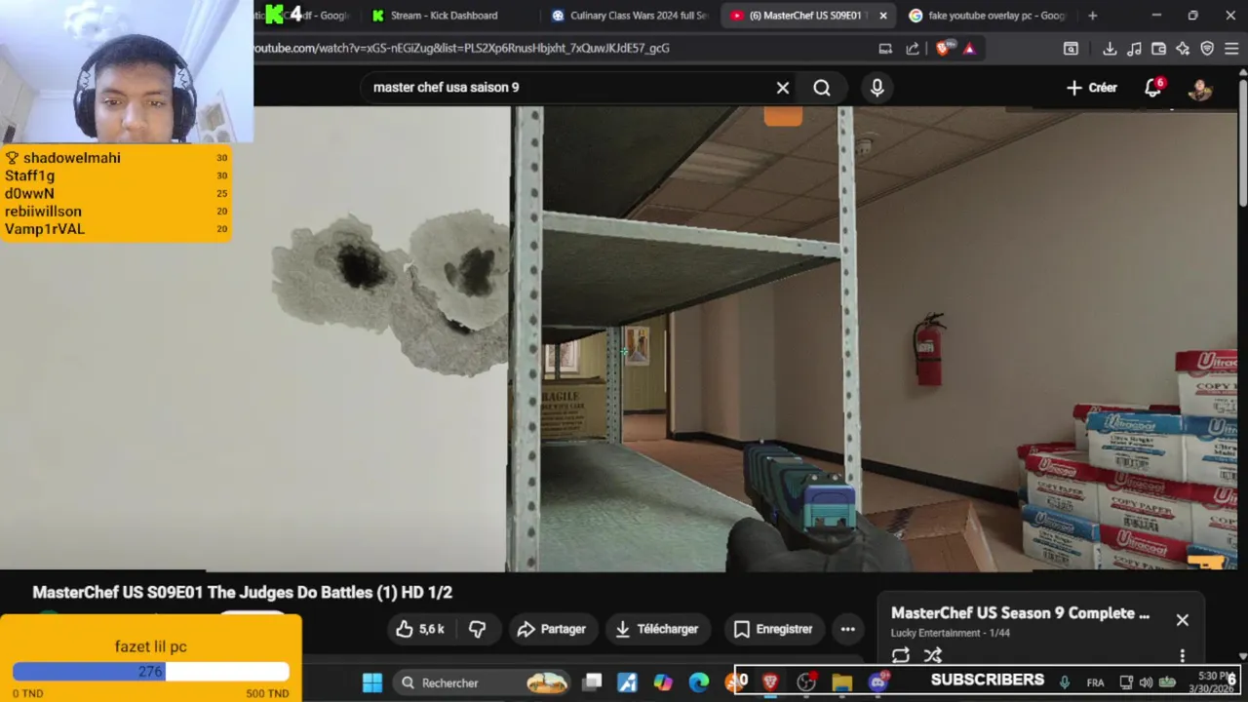Open Task View in the taskbar

pyautogui.click(x=592, y=682)
